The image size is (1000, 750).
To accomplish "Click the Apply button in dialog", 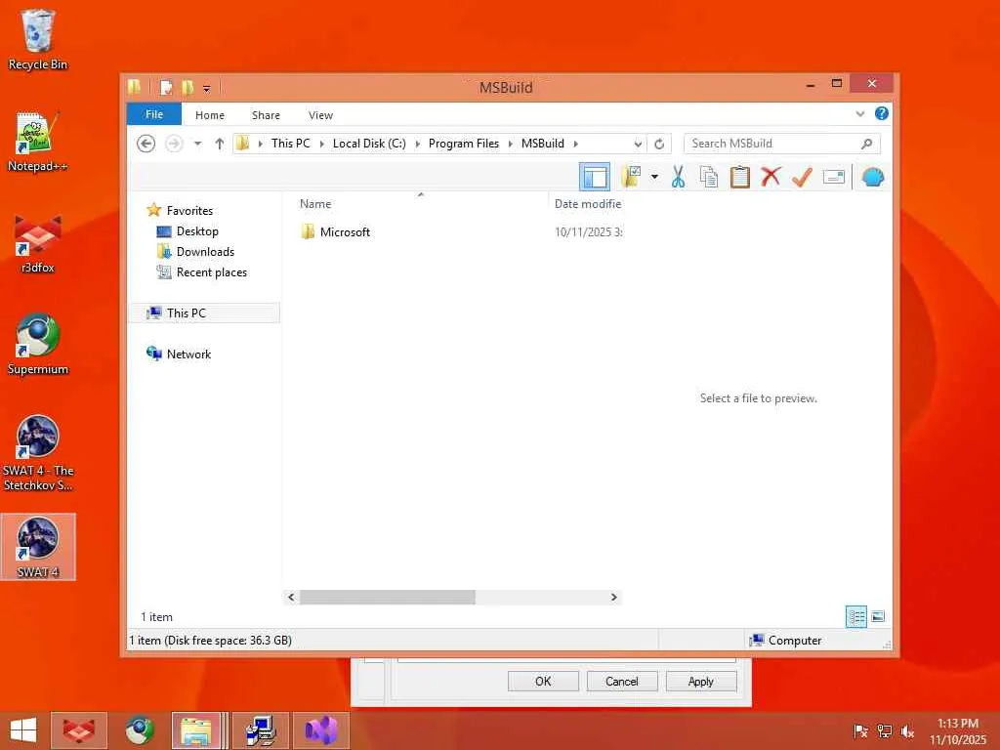I will point(701,681).
